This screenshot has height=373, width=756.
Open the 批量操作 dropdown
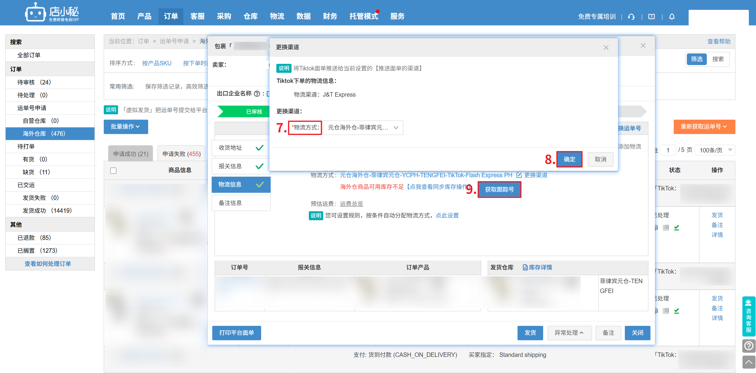click(x=126, y=127)
